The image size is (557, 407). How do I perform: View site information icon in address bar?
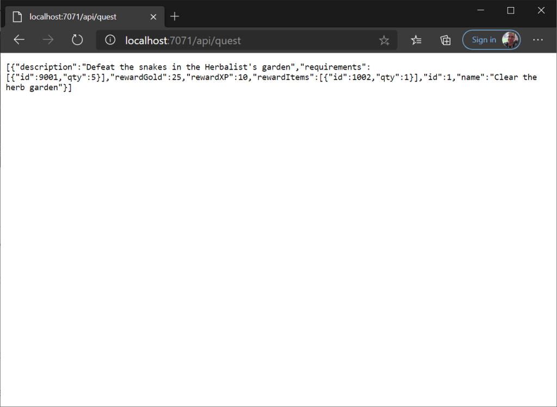click(110, 40)
